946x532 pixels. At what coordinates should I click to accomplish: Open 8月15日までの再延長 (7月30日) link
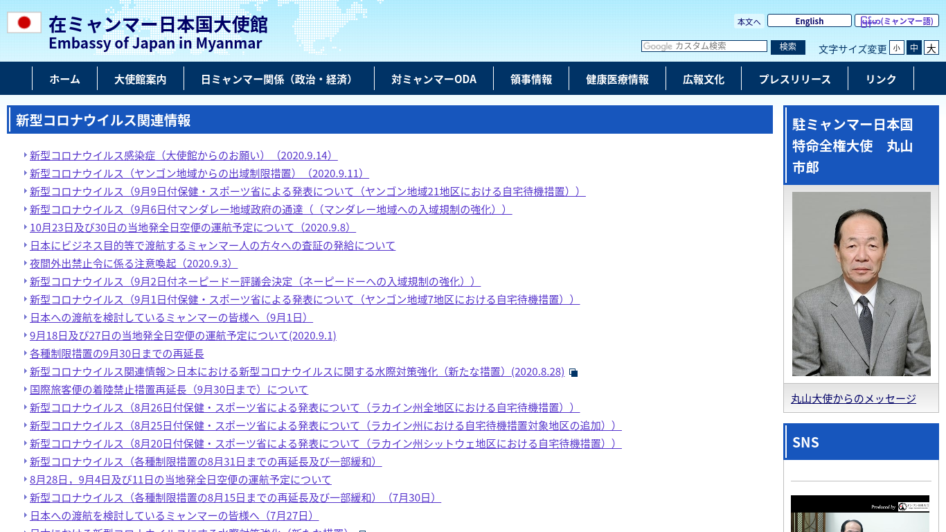[235, 497]
